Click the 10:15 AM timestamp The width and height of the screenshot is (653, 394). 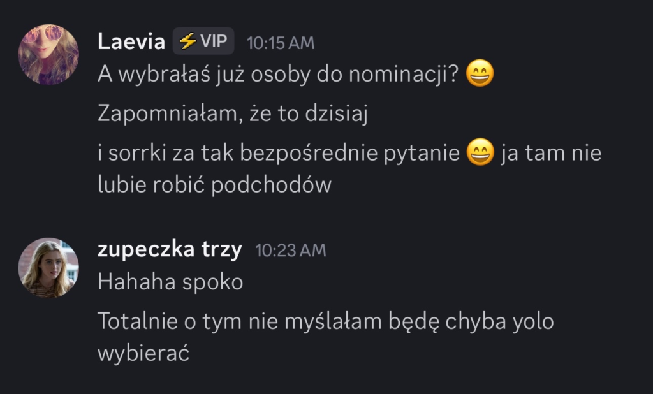click(281, 43)
